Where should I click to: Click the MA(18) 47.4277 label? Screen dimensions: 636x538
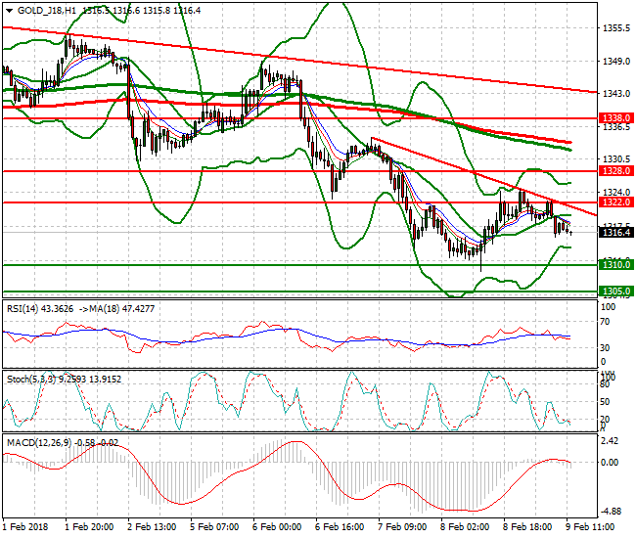[x=122, y=309]
